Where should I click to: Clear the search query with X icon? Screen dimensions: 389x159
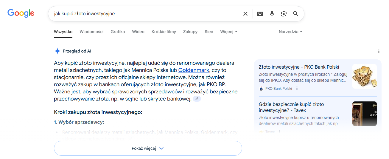tap(245, 14)
